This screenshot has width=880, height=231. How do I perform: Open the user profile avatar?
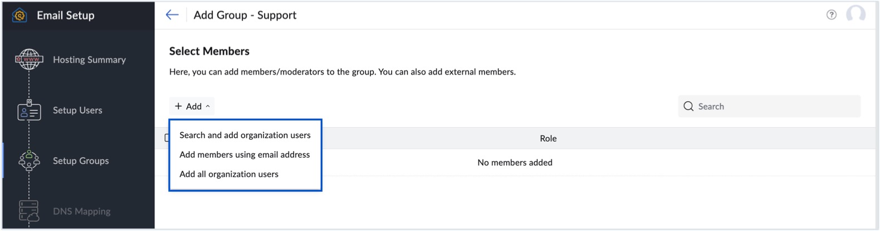[855, 14]
